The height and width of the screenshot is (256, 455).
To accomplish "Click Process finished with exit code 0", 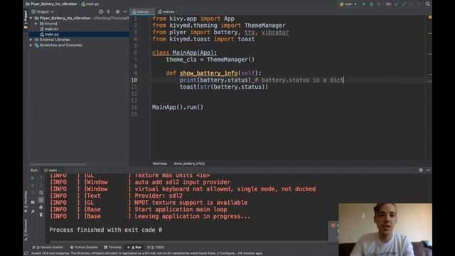I will coord(106,230).
